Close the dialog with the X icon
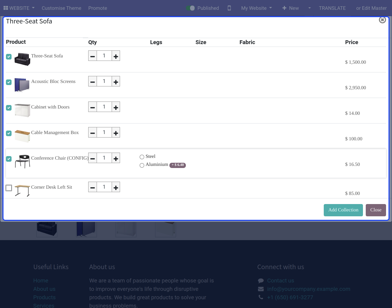 [x=382, y=20]
